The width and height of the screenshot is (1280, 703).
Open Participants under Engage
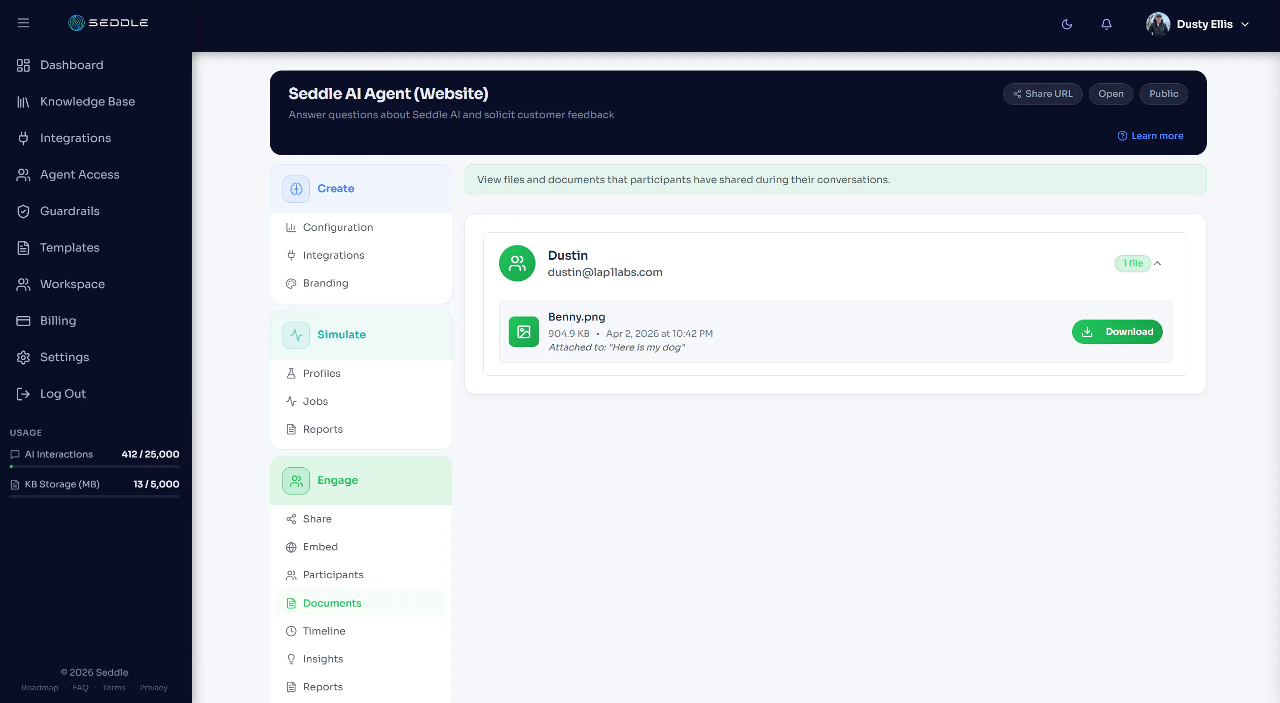click(333, 575)
